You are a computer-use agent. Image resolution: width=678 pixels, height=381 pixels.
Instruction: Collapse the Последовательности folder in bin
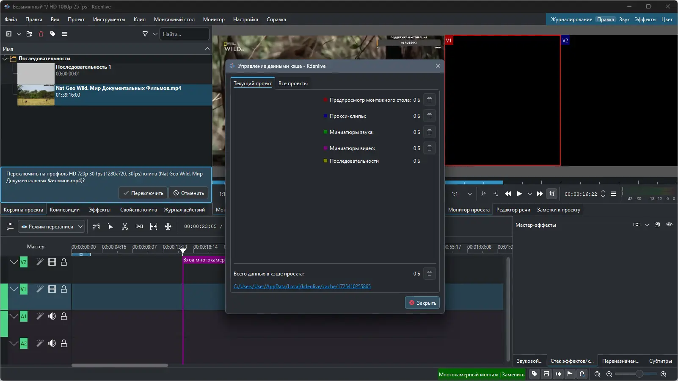5,59
